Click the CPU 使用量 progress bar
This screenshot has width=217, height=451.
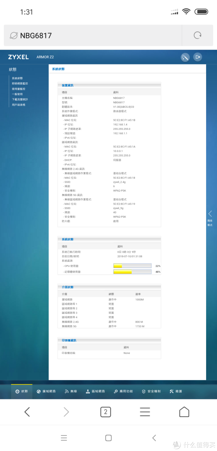132,266
